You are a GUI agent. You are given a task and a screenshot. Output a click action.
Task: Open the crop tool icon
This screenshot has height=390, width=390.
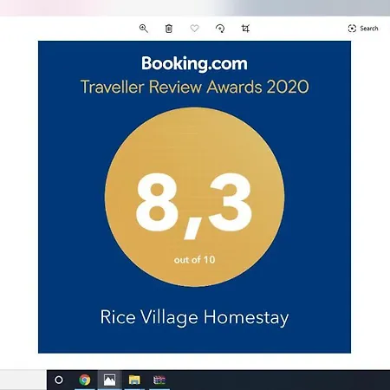(245, 29)
